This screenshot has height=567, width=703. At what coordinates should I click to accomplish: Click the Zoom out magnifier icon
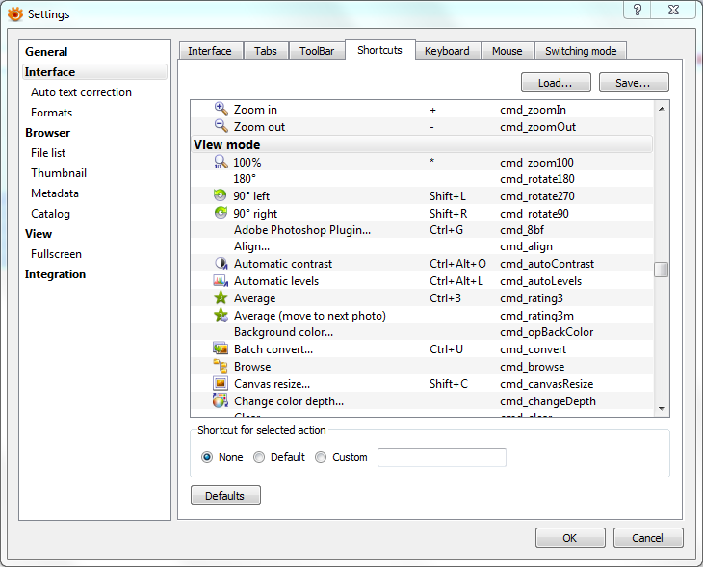tap(221, 127)
